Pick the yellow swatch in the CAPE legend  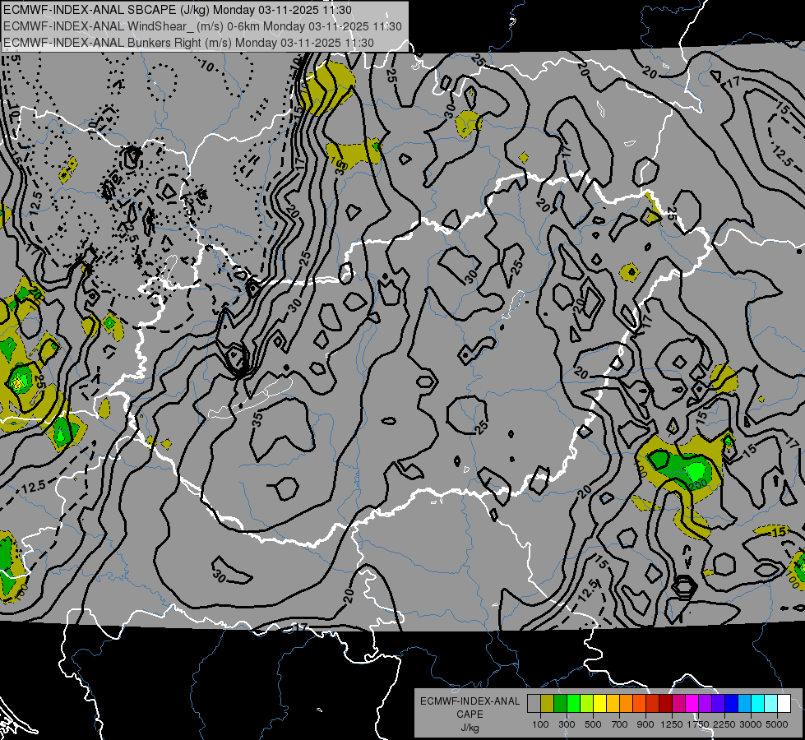click(599, 703)
